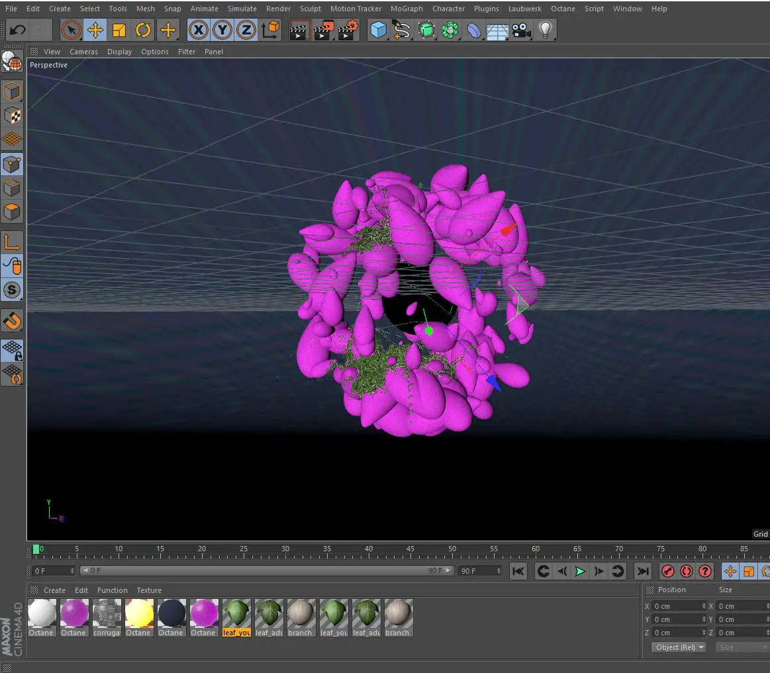Toggle Z-axis lock
This screenshot has width=770, height=673.
[246, 30]
